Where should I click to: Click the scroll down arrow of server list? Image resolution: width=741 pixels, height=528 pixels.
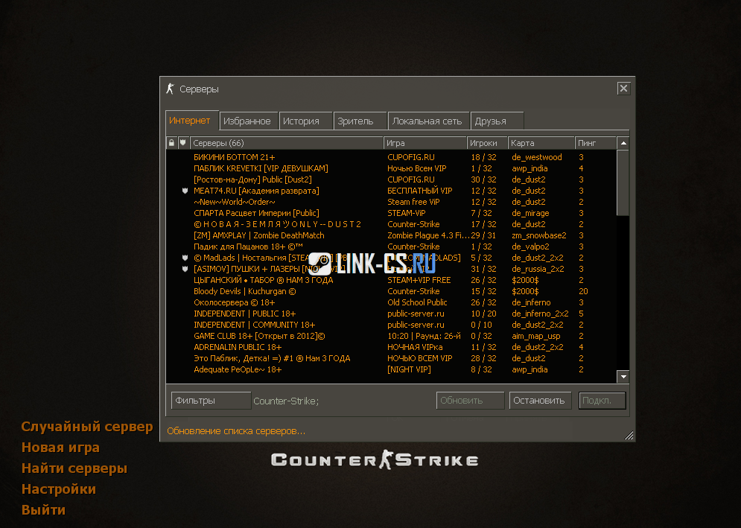[623, 377]
